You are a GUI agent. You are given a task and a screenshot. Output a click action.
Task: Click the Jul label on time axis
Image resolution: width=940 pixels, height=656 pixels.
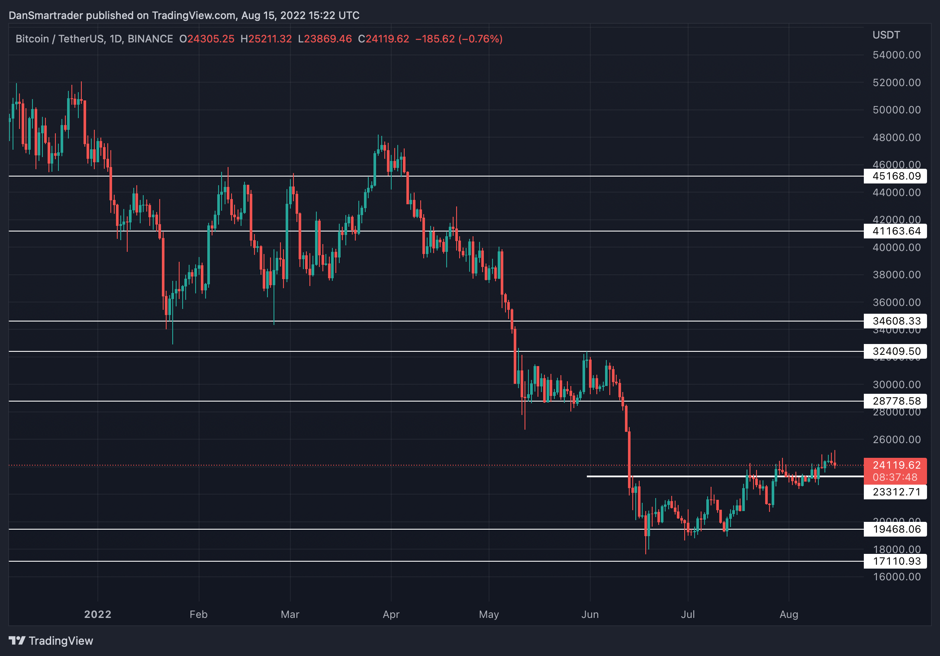coord(688,614)
